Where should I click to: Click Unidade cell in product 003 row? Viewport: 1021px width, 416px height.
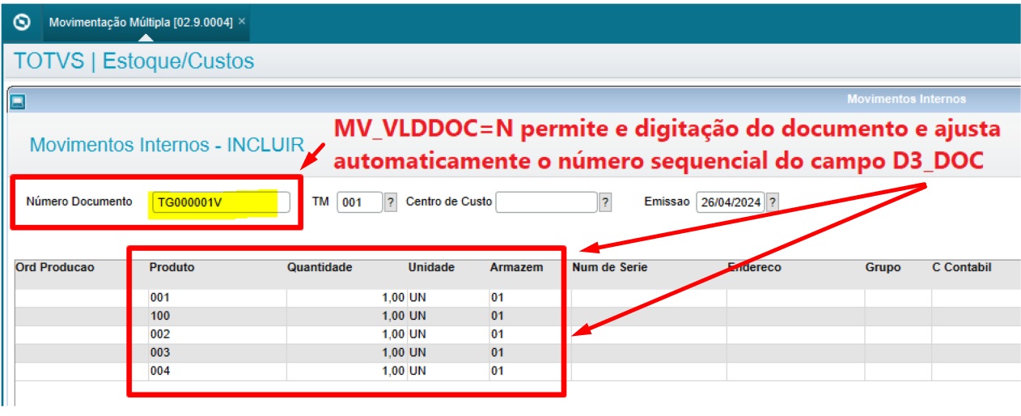pos(447,353)
